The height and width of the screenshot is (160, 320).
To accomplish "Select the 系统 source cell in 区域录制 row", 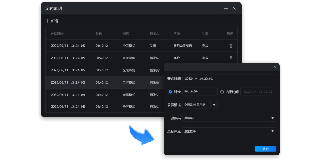I will (x=177, y=58).
